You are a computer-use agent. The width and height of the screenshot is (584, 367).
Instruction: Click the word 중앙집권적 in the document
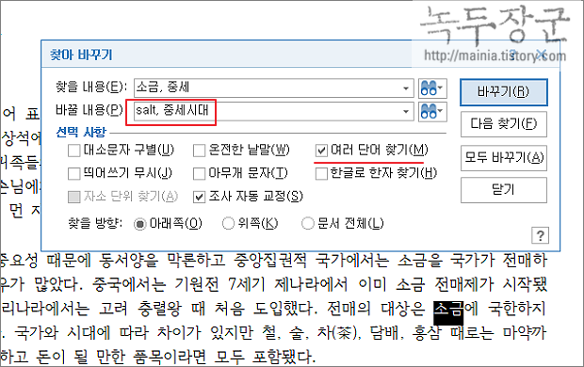[270, 261]
